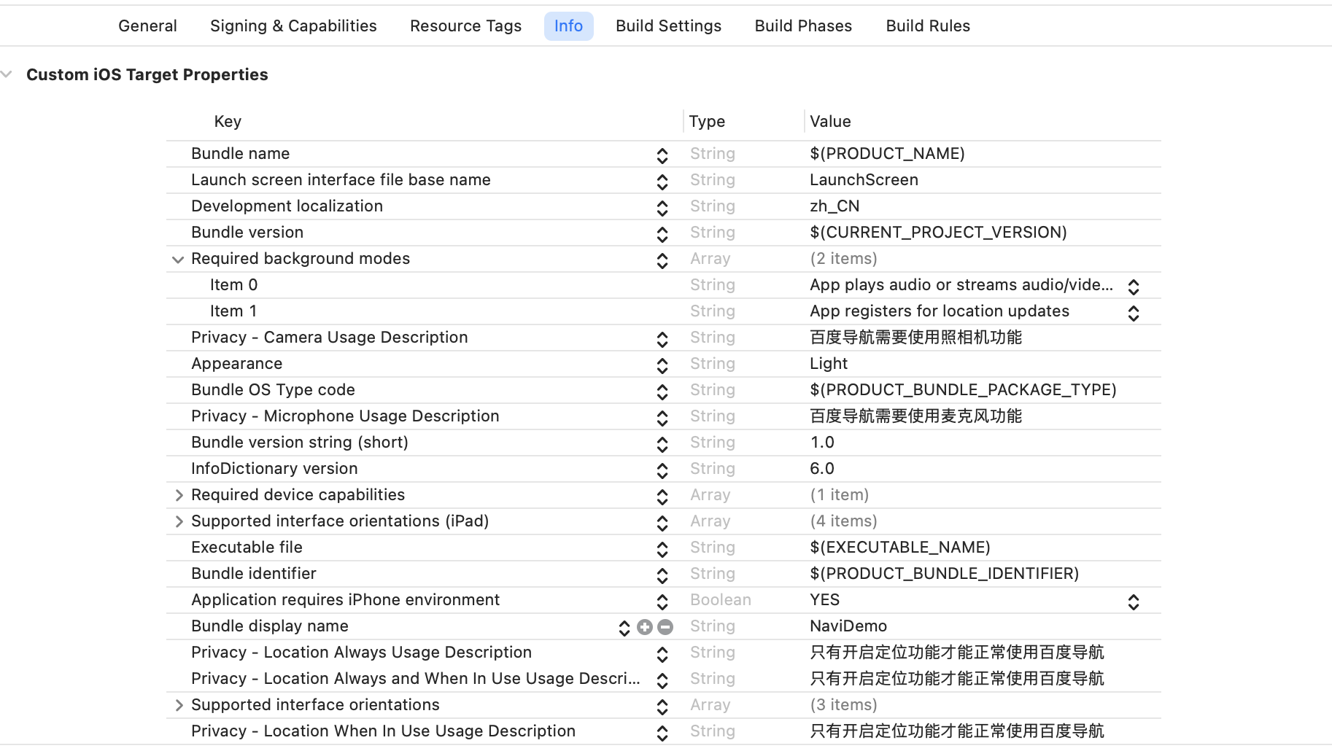This screenshot has width=1332, height=751.
Task: Expand Required device capabilities array
Action: (179, 495)
